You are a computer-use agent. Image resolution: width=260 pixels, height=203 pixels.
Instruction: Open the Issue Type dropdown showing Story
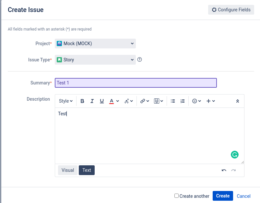[x=95, y=60]
